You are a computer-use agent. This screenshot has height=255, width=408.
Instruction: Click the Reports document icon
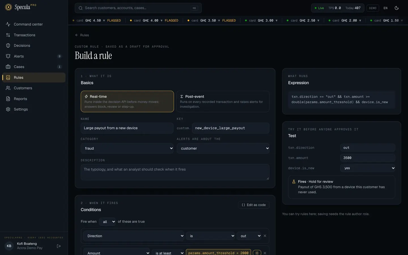click(x=8, y=99)
